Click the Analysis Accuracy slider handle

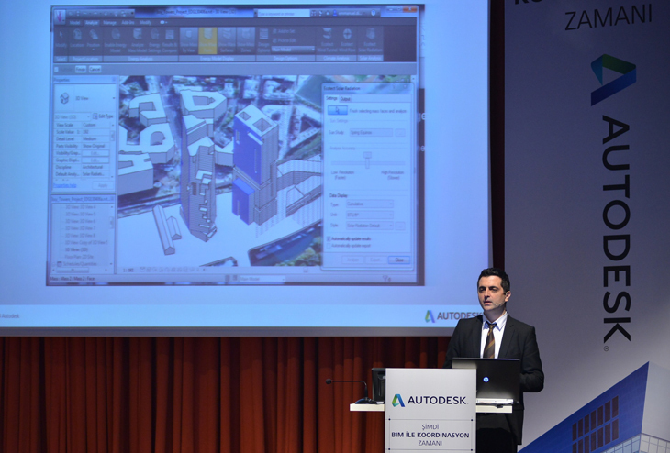click(x=367, y=160)
